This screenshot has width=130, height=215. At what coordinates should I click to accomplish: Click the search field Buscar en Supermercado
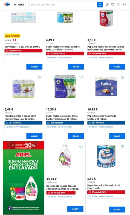pos(63,5)
